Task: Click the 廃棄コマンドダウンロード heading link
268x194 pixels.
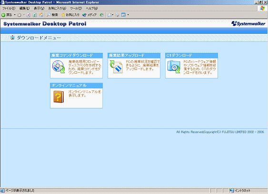Action: pos(72,55)
